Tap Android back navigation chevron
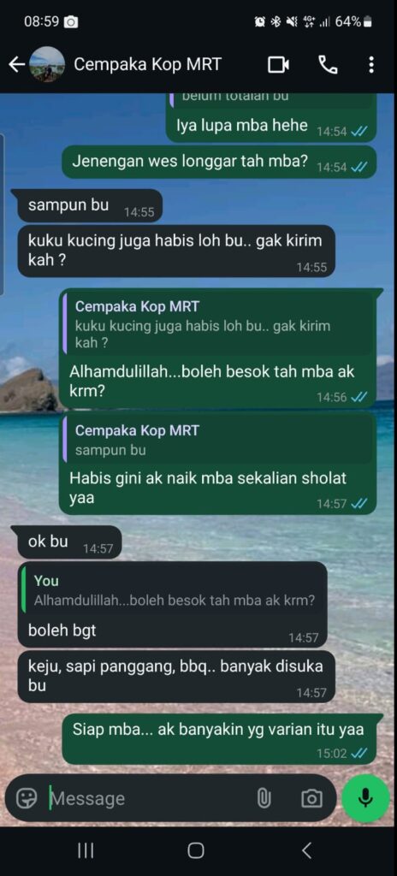The image size is (397, 876). coord(306,851)
